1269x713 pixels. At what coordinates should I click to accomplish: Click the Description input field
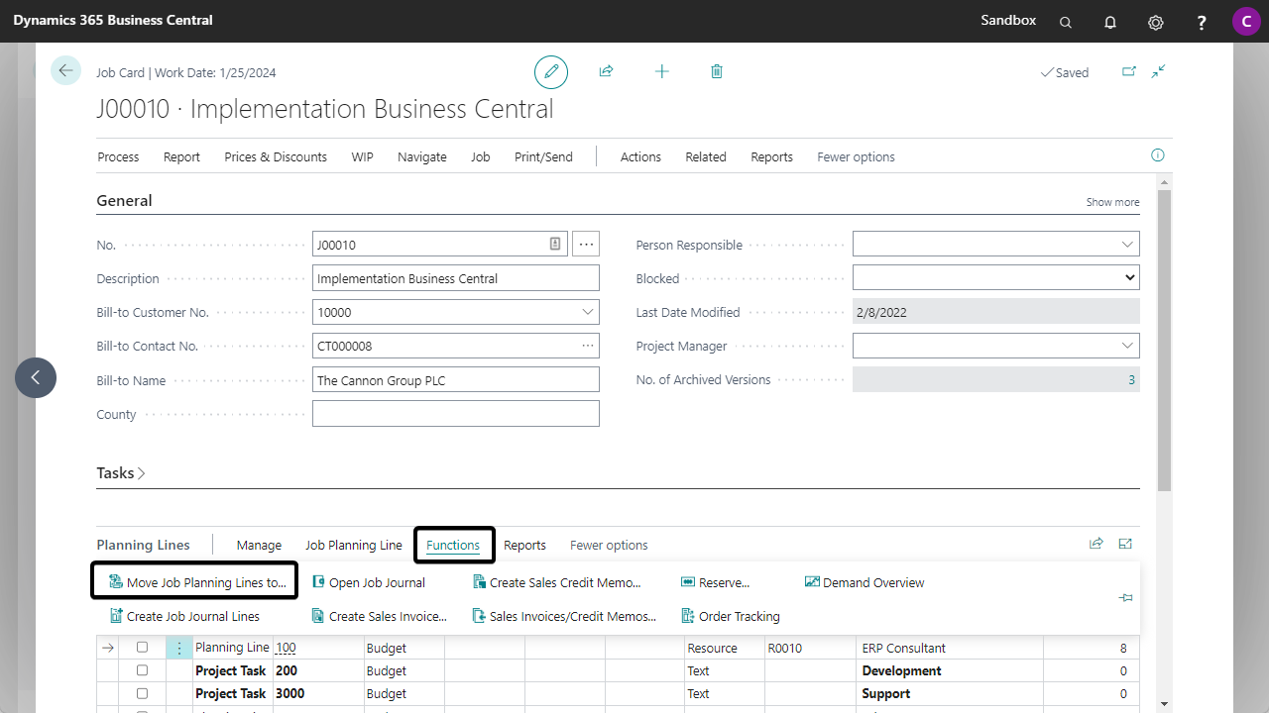point(455,278)
